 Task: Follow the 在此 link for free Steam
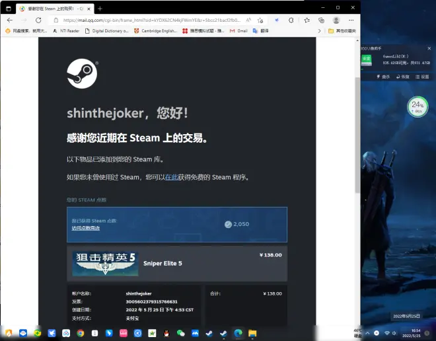(172, 177)
